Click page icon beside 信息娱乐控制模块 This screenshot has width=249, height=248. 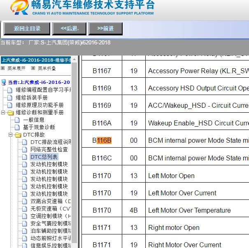25,246
